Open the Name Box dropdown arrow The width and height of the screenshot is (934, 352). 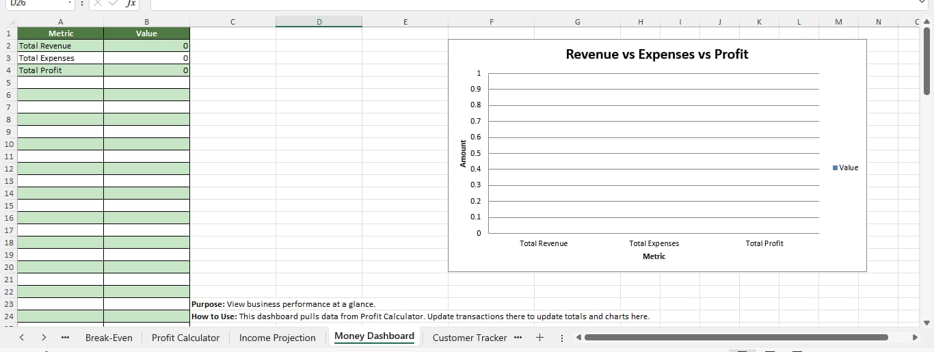pos(70,4)
